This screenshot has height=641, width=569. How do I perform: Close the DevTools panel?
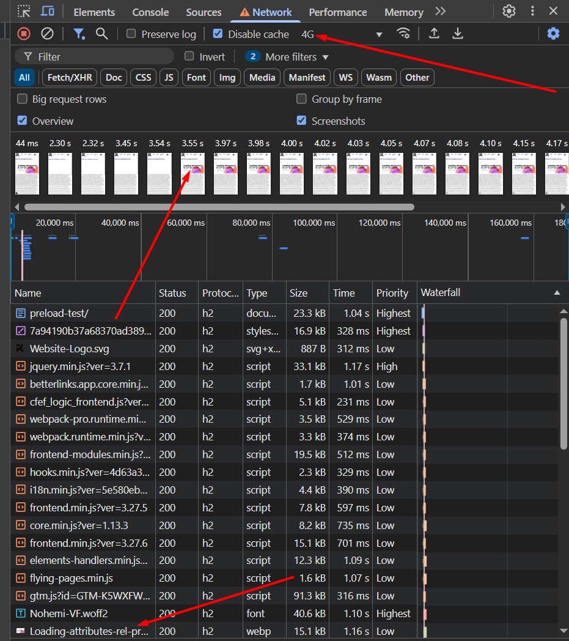pos(554,11)
